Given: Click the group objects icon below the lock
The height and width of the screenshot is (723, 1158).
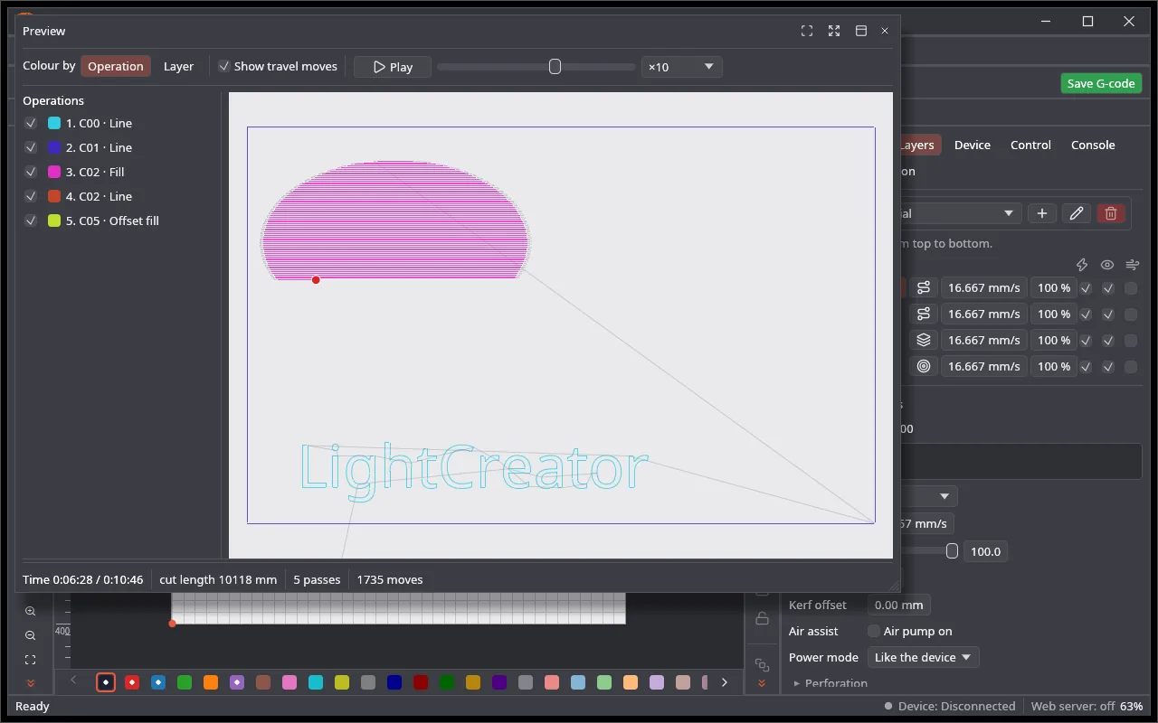Looking at the screenshot, I should (x=762, y=664).
